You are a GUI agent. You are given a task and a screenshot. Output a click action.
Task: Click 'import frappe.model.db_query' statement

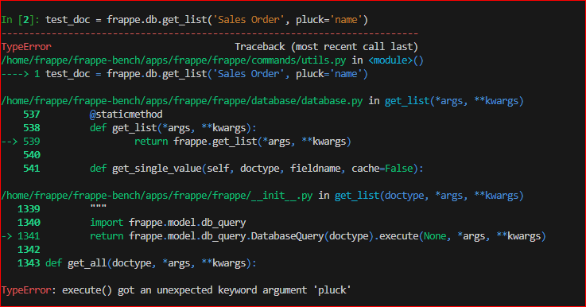(x=168, y=223)
